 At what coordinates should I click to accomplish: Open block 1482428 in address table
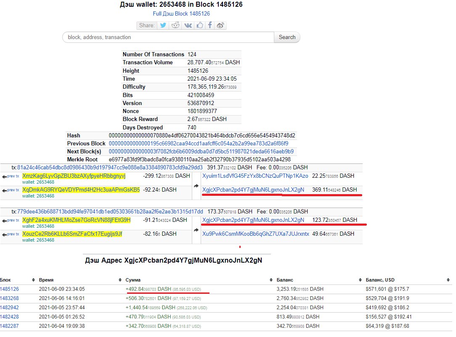click(x=9, y=317)
